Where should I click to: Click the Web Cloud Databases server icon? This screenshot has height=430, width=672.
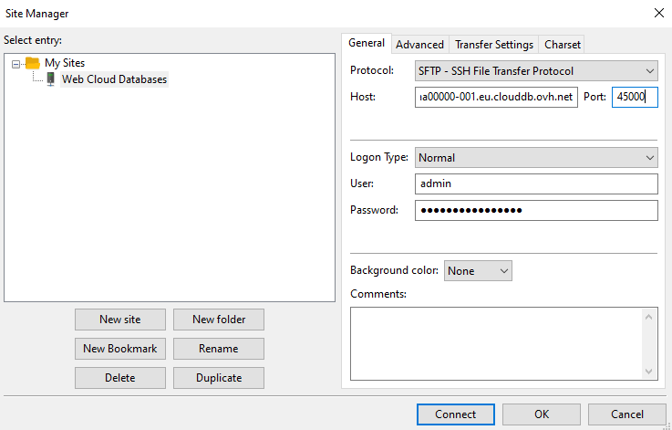pos(50,79)
